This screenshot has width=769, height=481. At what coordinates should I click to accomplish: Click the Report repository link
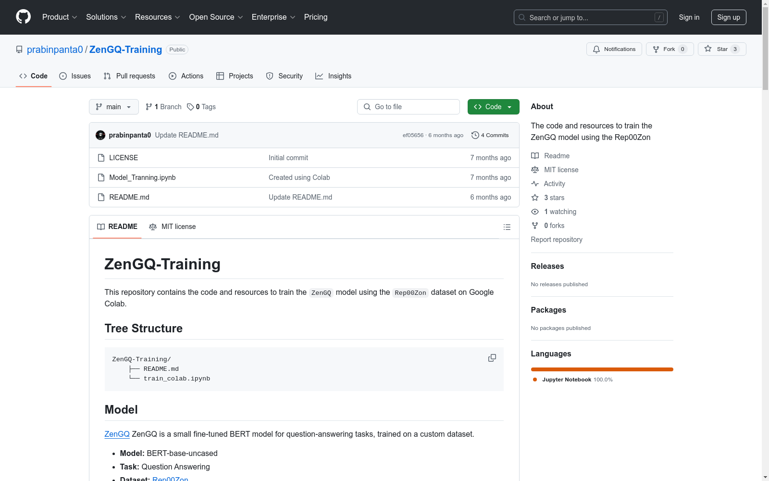pos(557,240)
